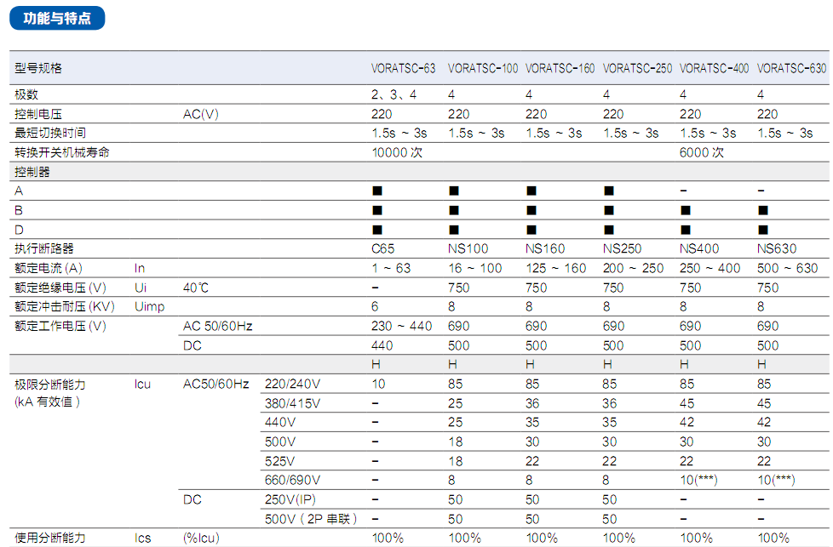Viewport: 833px width, 547px height.
Task: Click the NS250 breaker model cell
Action: pyautogui.click(x=622, y=248)
